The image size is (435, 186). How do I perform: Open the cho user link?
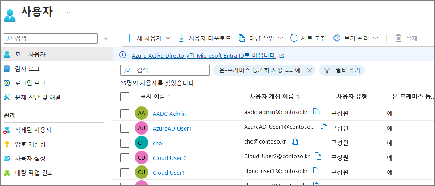point(157,144)
